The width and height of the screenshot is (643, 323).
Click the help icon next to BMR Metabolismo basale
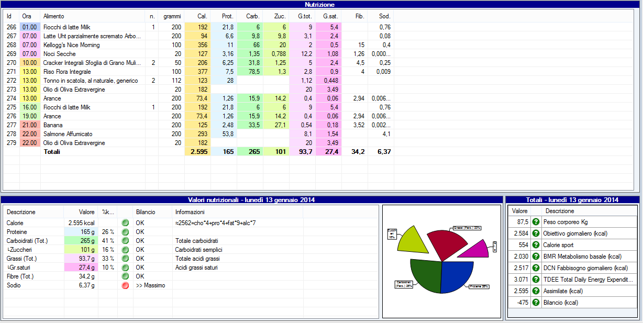click(x=536, y=257)
